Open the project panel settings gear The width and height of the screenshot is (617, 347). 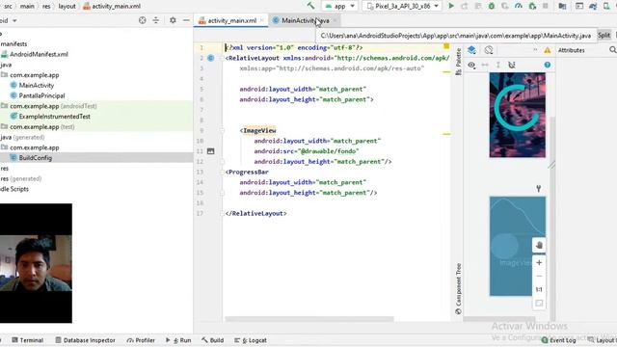click(173, 20)
